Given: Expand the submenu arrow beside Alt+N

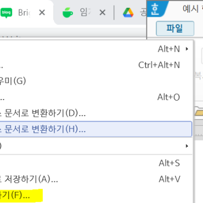Looking at the screenshot, I should point(187,49).
